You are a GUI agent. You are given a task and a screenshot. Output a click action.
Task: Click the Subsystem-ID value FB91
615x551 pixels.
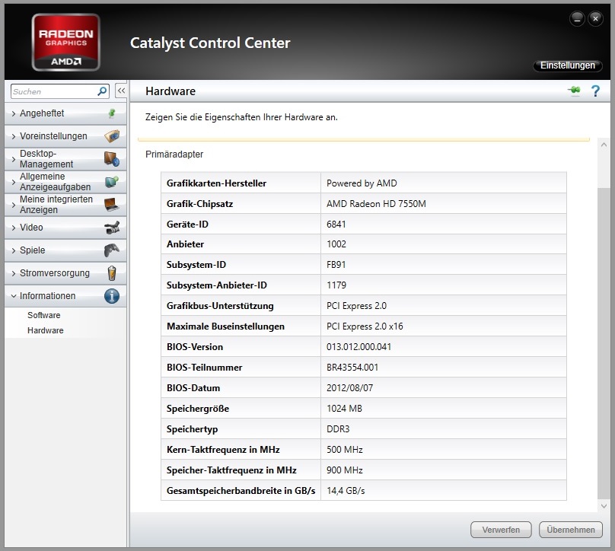tap(336, 265)
